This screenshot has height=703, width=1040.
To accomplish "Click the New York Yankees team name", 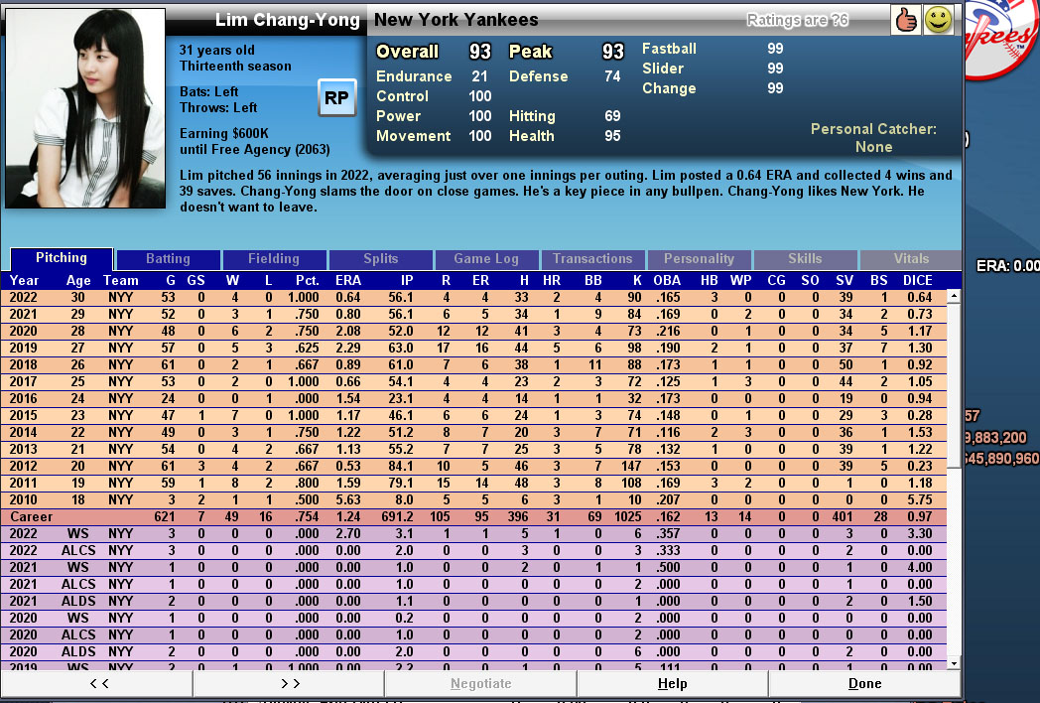I will coord(456,20).
